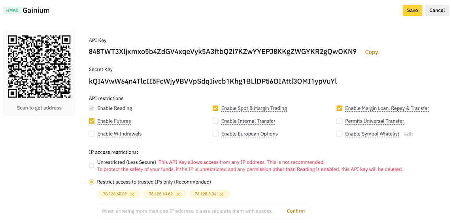451x223 pixels.
Task: Tick Enable Internal Transfer checkbox
Action: pyautogui.click(x=215, y=121)
